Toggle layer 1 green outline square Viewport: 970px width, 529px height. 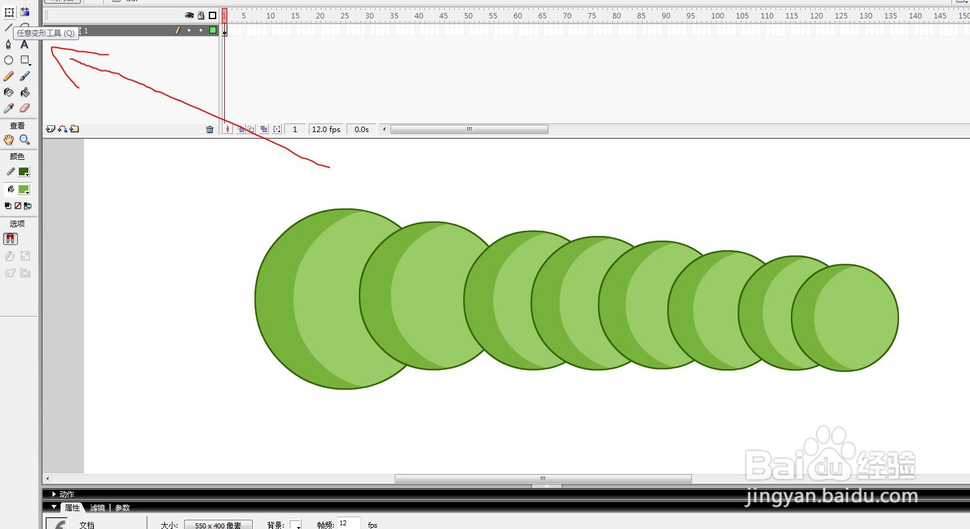point(213,30)
